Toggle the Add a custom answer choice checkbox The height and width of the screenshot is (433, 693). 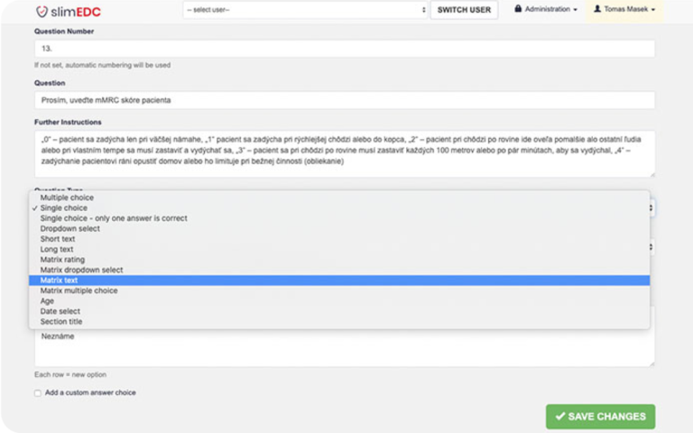click(x=38, y=392)
